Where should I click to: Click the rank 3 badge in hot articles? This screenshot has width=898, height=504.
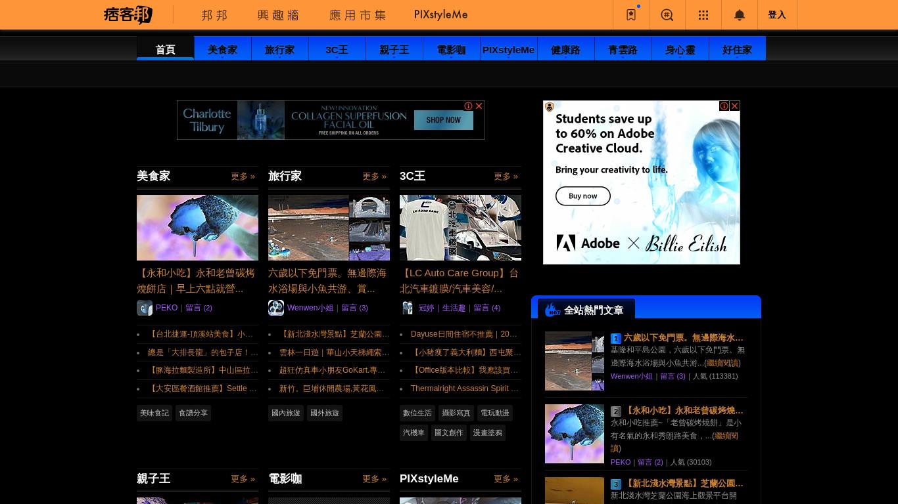pyautogui.click(x=616, y=484)
